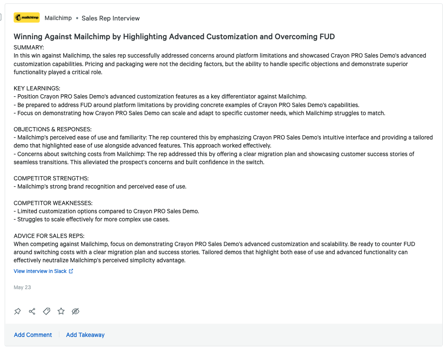Star the Mailchimp interview card

click(x=61, y=311)
